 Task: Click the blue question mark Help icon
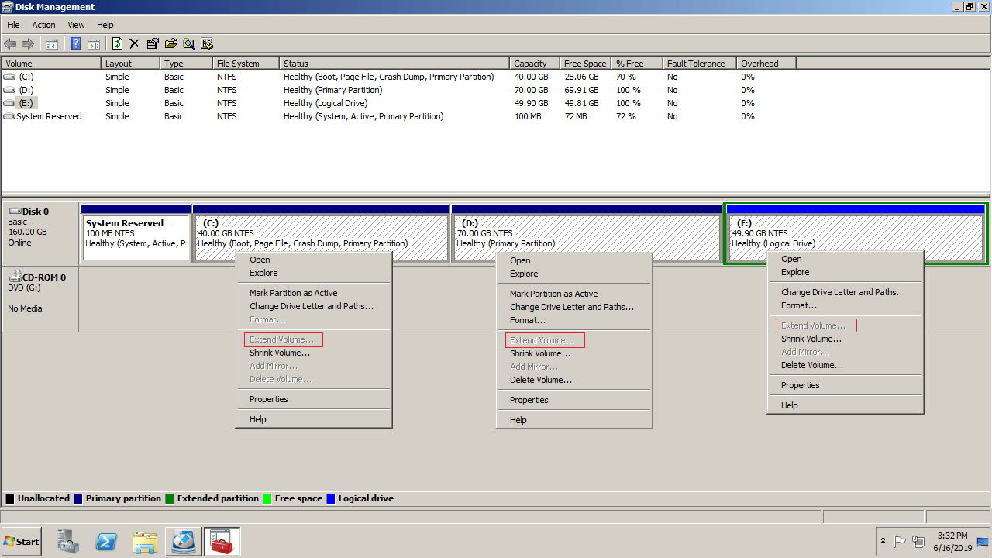[x=76, y=43]
